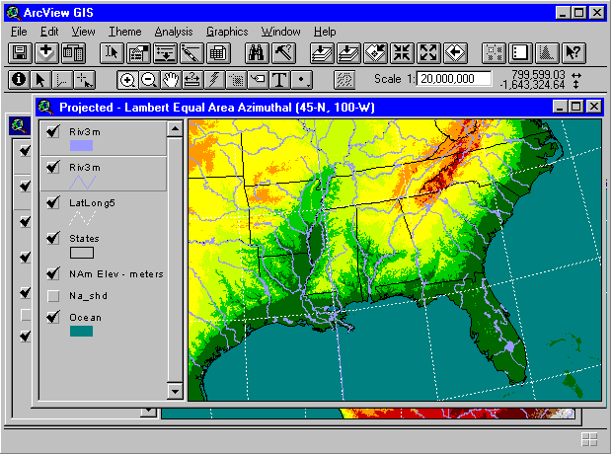Select the magnifier minus Zoom Out tool
The image size is (611, 454).
click(x=149, y=80)
